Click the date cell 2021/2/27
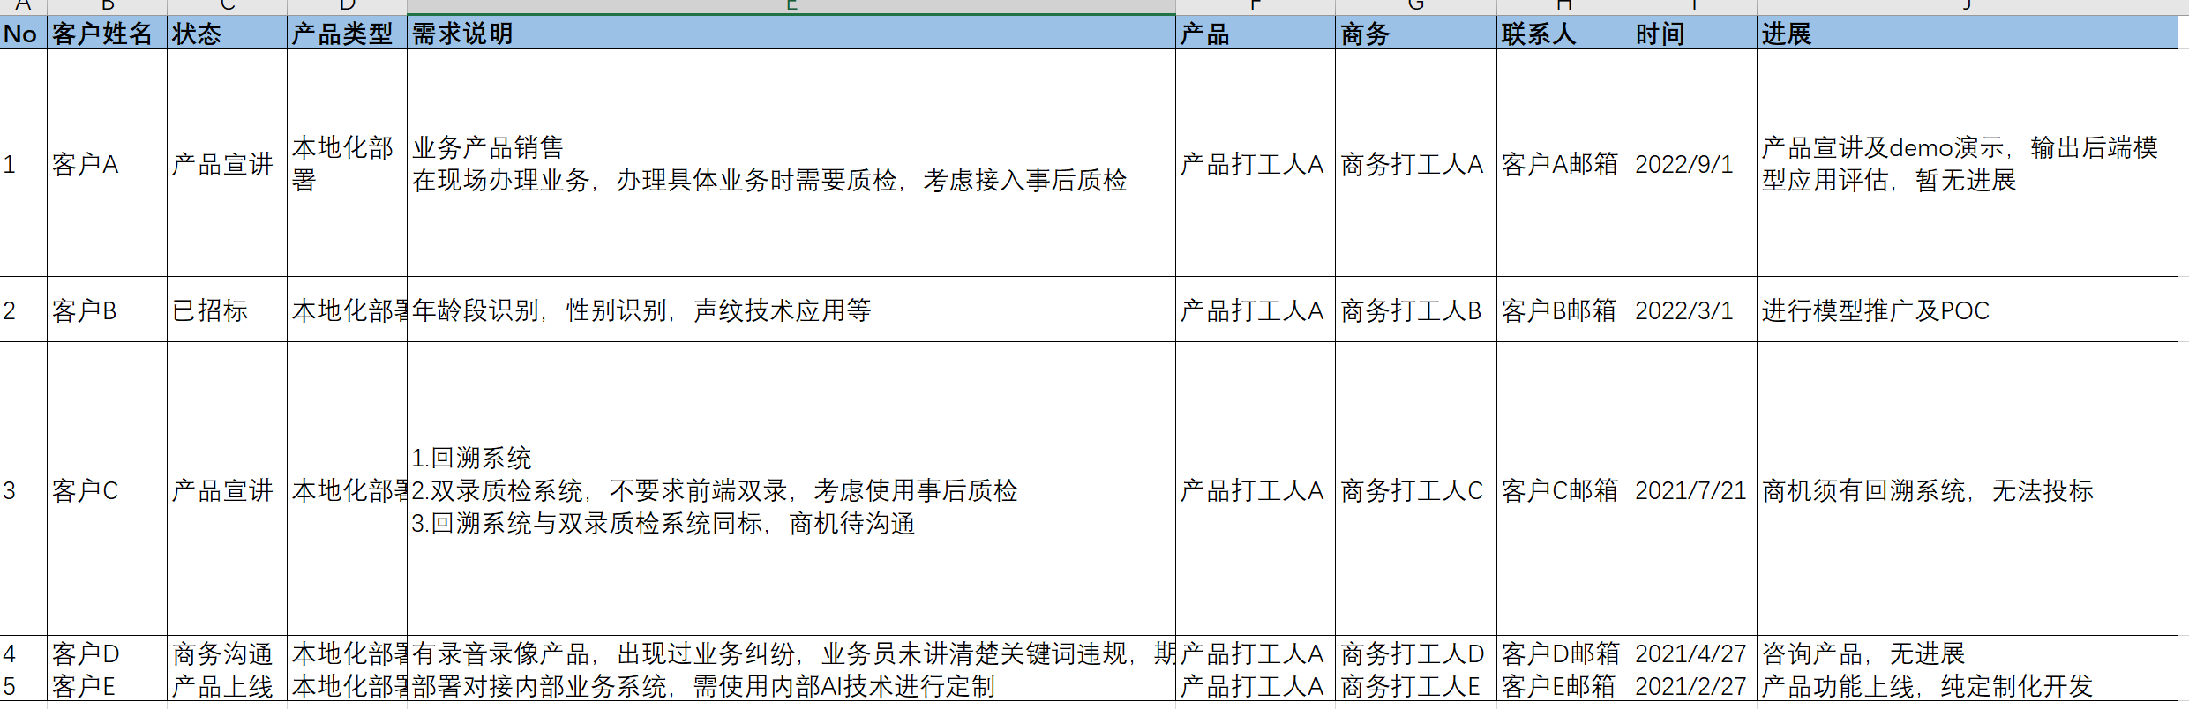The width and height of the screenshot is (2189, 709). click(1694, 685)
